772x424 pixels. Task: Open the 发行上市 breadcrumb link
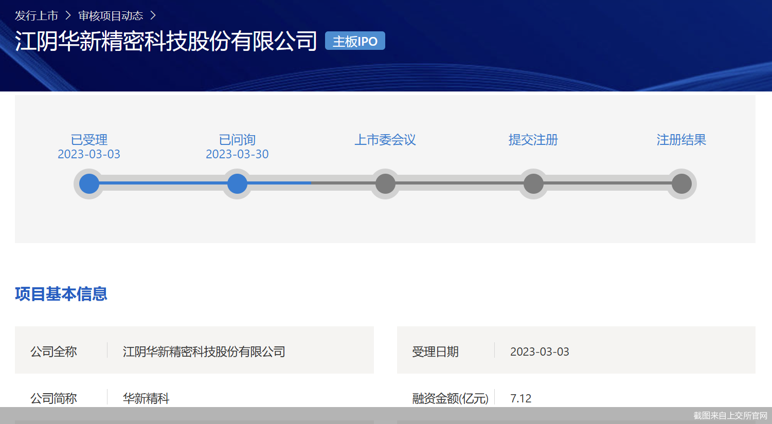37,16
